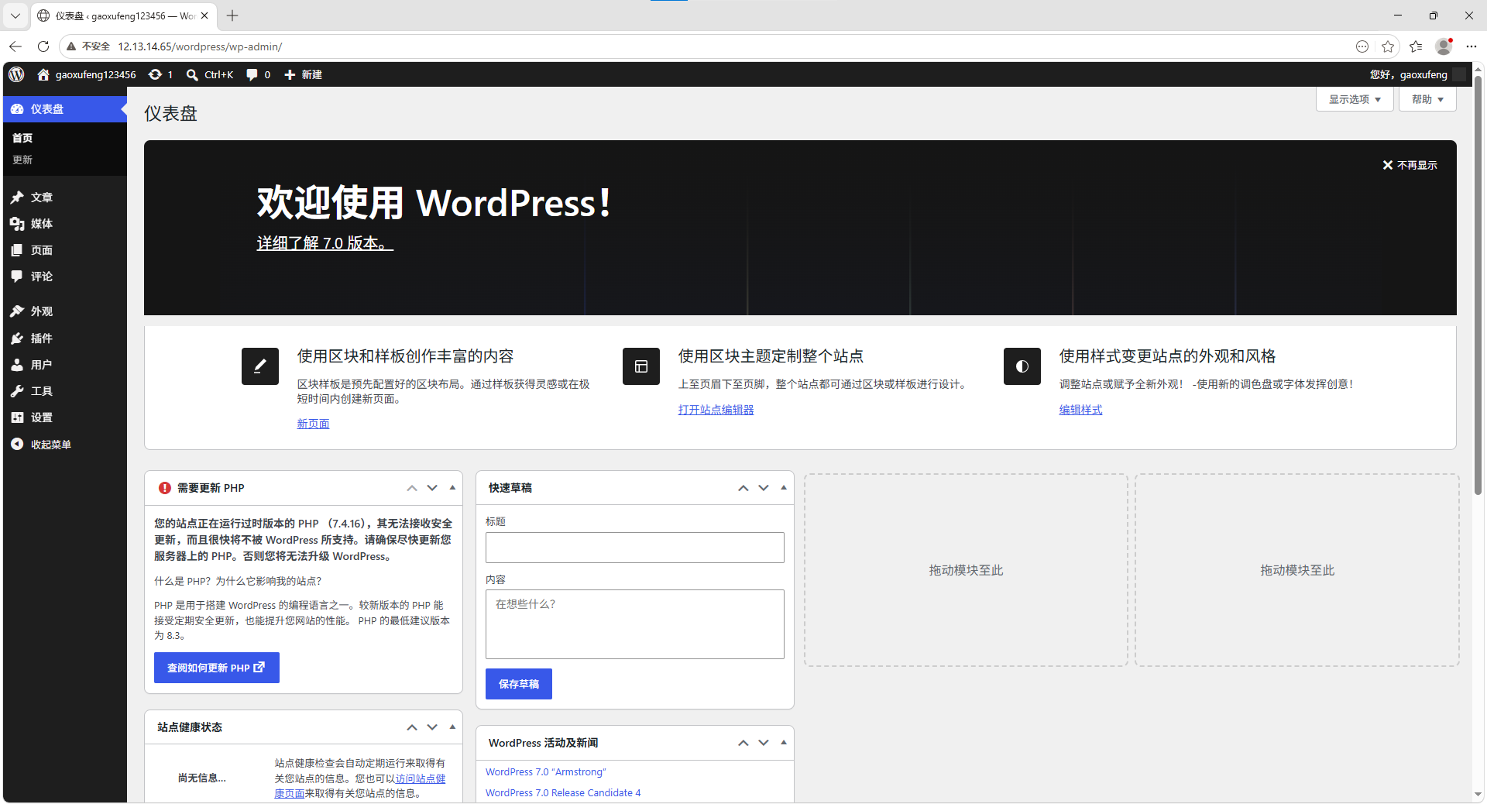Screen dimensions: 1487x804
Task: Move WordPress 活动及新闻 widget down
Action: [x=764, y=743]
